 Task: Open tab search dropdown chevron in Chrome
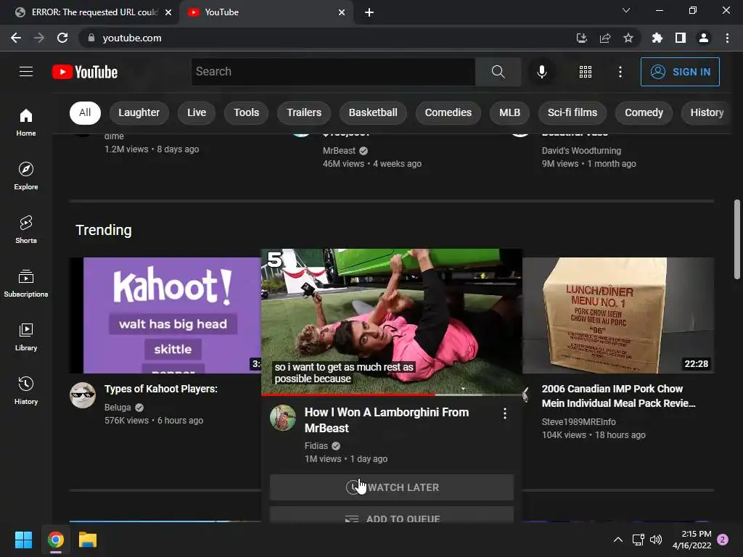point(625,10)
